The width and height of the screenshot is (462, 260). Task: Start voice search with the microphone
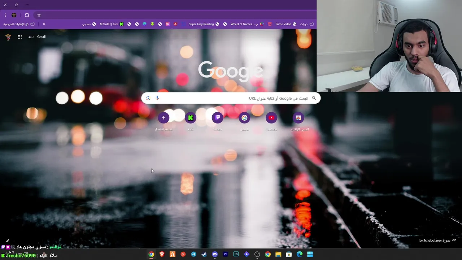(x=157, y=98)
